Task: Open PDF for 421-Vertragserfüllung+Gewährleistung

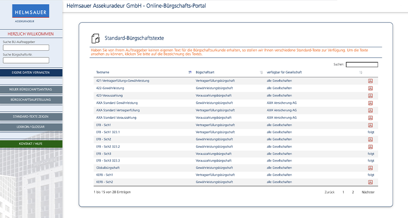Action: 370,81
